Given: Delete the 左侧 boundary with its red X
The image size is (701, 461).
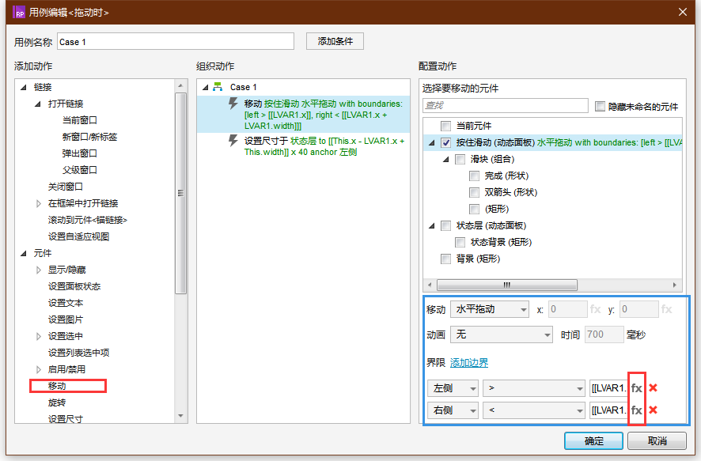Looking at the screenshot, I should pos(654,387).
